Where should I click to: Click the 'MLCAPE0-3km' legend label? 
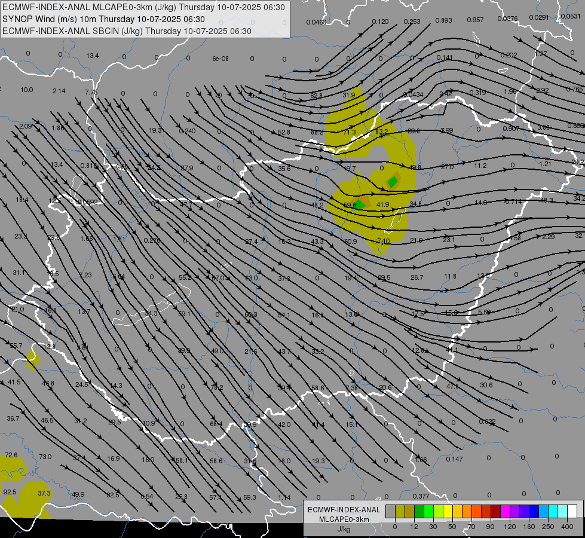[x=344, y=519]
